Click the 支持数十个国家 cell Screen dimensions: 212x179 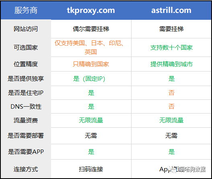point(171,48)
